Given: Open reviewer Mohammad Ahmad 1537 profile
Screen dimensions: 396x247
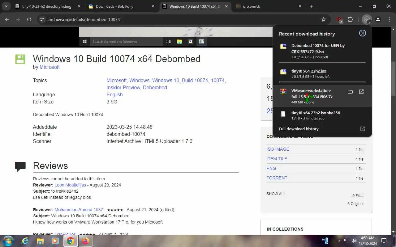Looking at the screenshot, I should coord(79,210).
